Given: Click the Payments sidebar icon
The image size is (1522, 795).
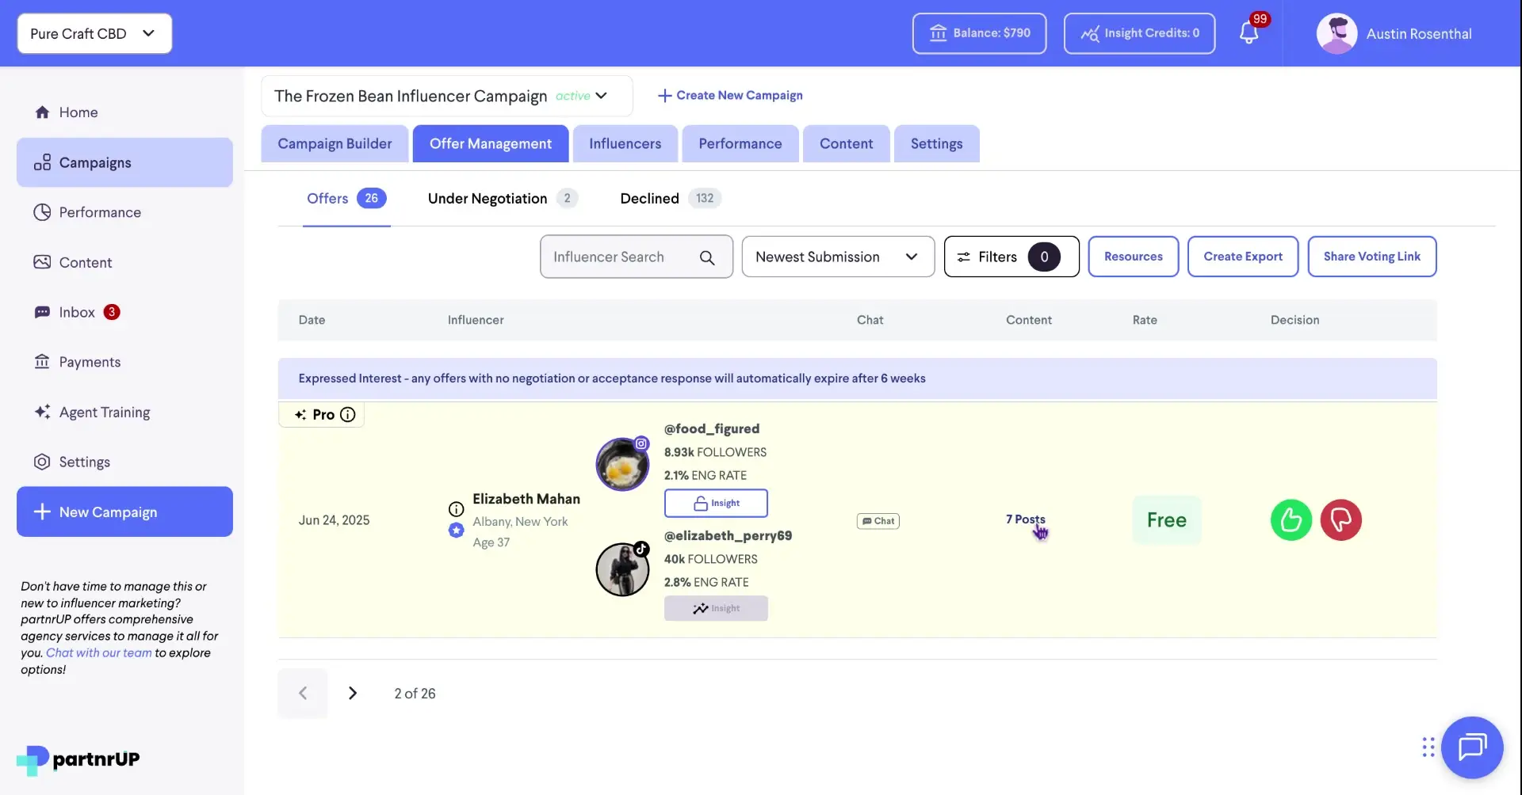Looking at the screenshot, I should tap(43, 362).
